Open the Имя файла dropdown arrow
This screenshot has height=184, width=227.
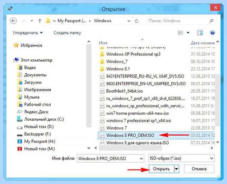point(141,159)
